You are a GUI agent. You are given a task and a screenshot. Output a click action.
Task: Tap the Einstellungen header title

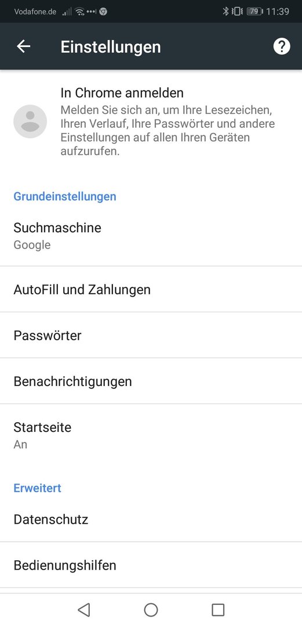(111, 46)
